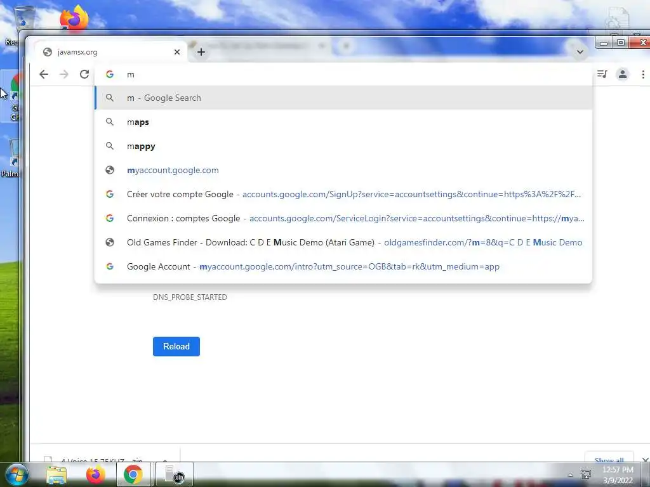Screen dimensions: 650x487
Task: Select 'Connexion : comptes Google' suggestion
Action: 343,218
